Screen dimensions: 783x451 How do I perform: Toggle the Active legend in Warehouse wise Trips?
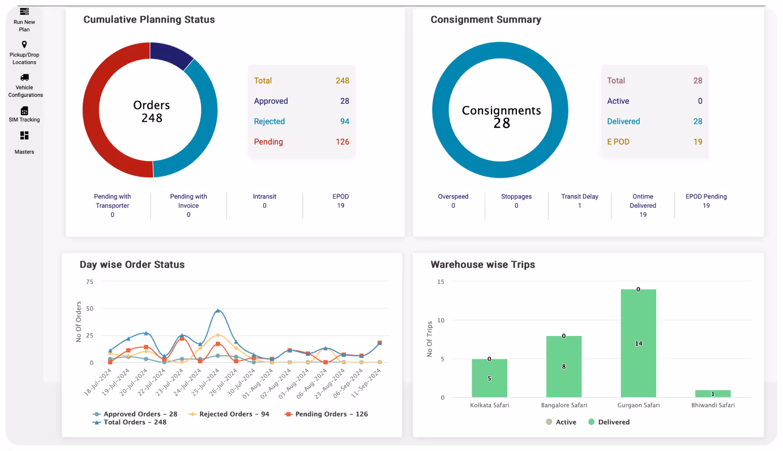click(561, 422)
